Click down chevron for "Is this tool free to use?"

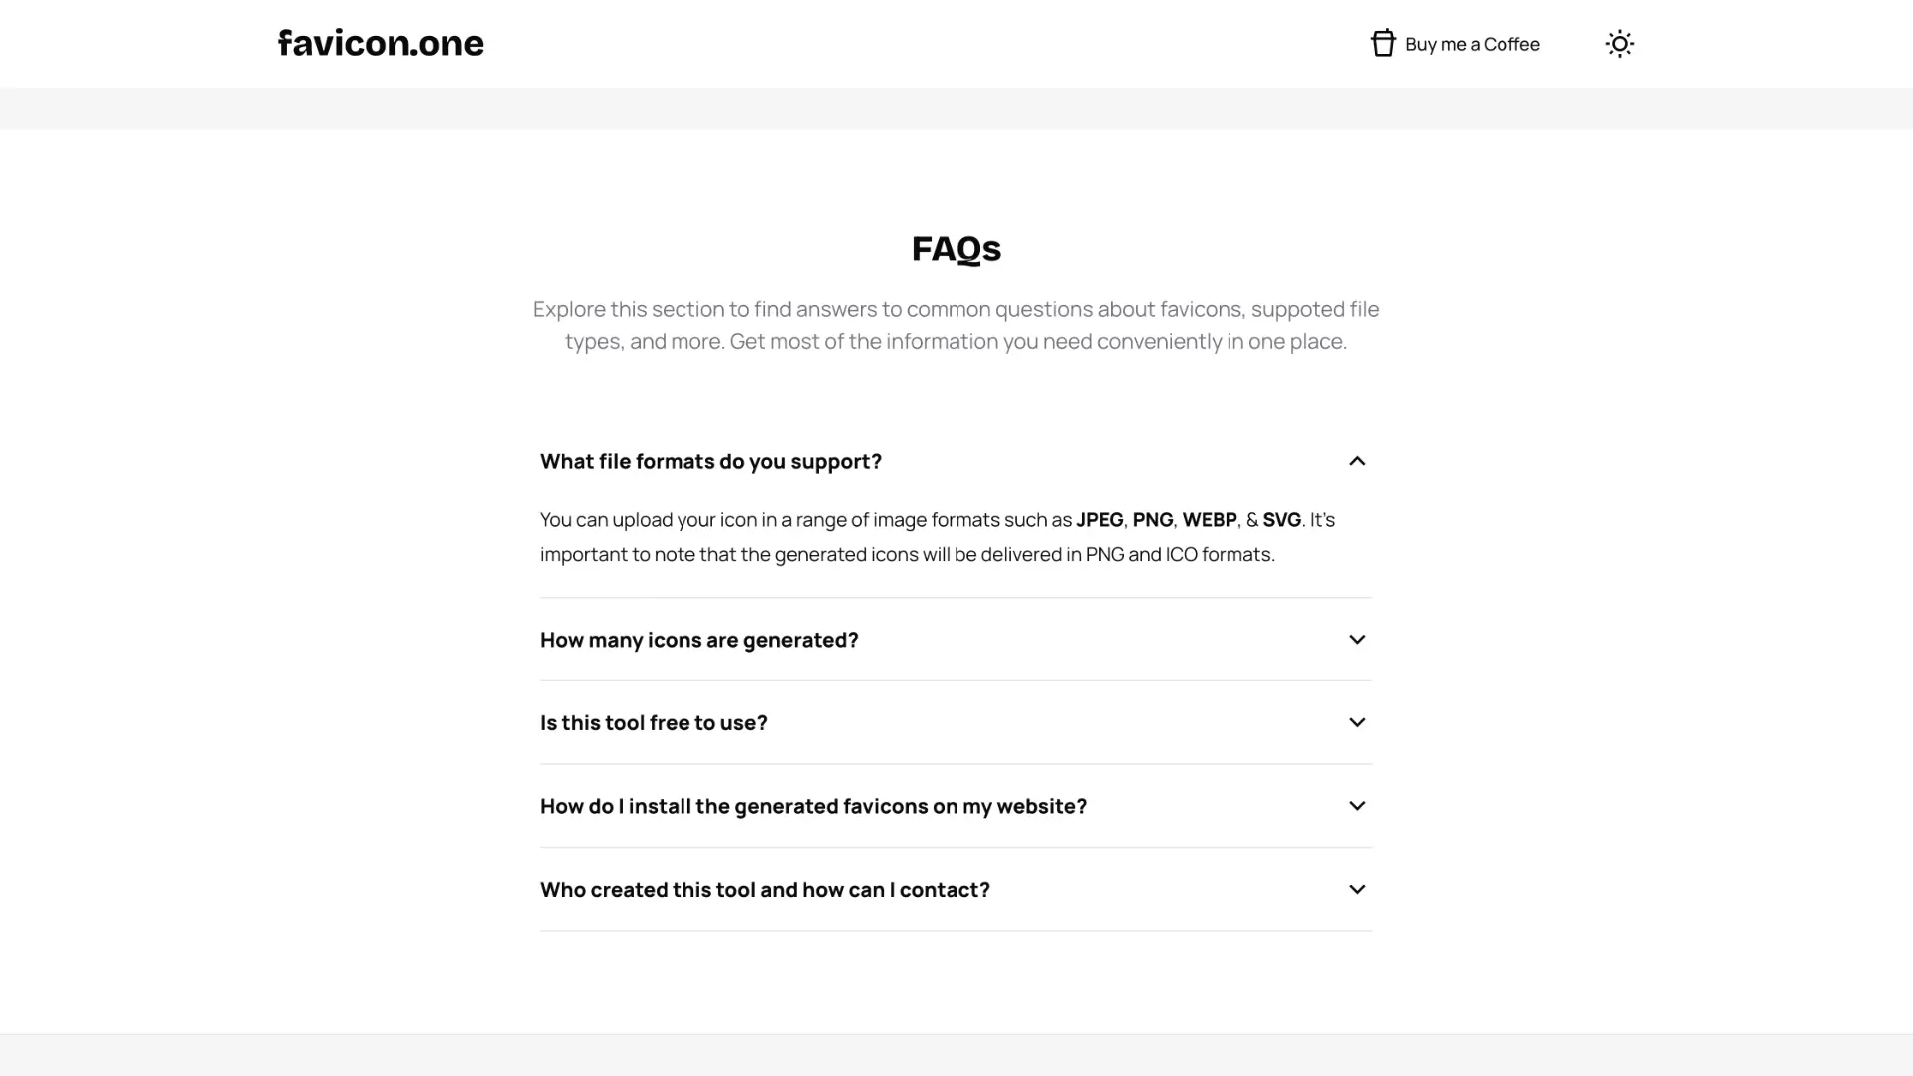click(1357, 722)
